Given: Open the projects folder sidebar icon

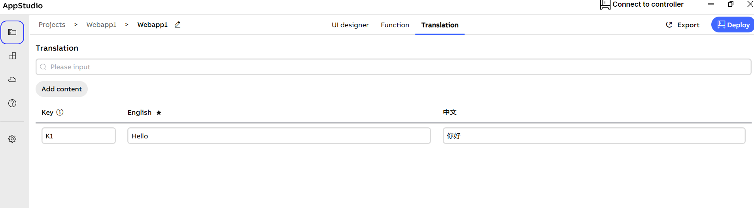Looking at the screenshot, I should coord(12,32).
